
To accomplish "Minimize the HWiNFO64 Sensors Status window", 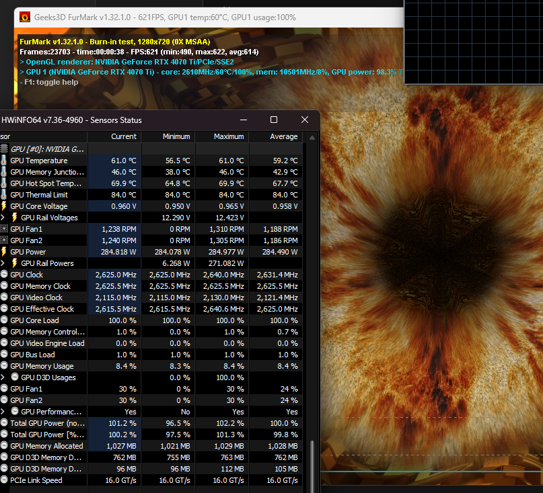I will (244, 120).
